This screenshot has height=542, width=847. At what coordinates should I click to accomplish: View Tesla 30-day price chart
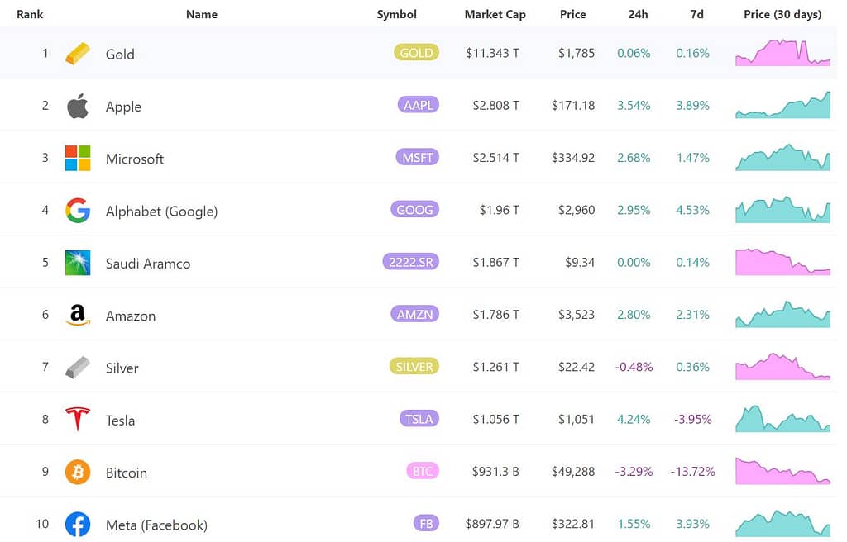tap(782, 420)
